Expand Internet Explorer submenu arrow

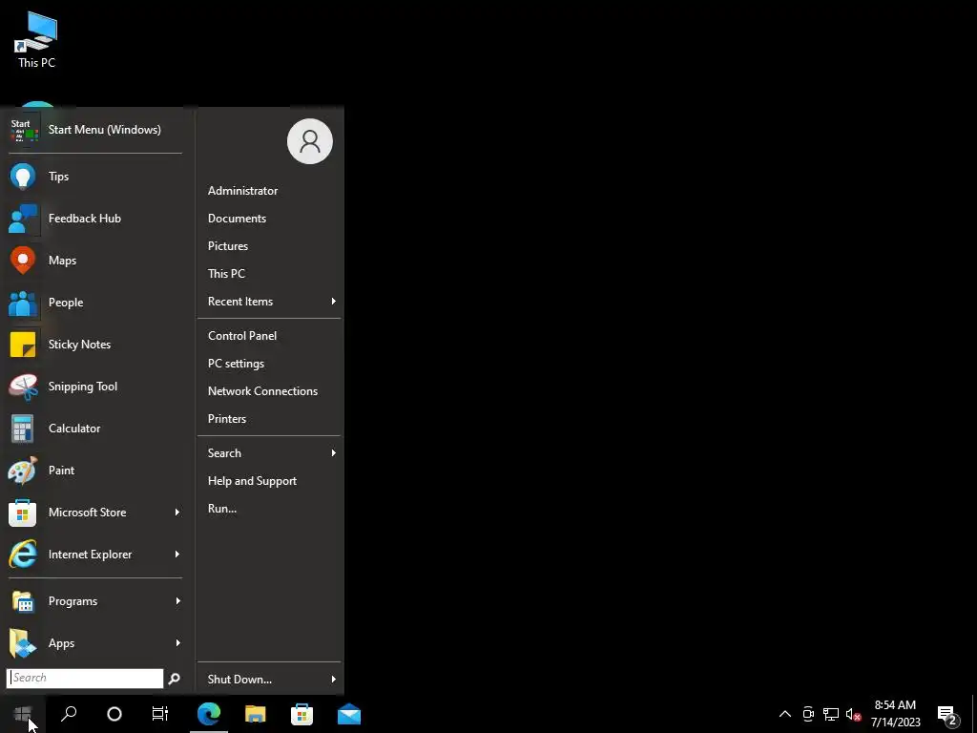click(x=177, y=555)
